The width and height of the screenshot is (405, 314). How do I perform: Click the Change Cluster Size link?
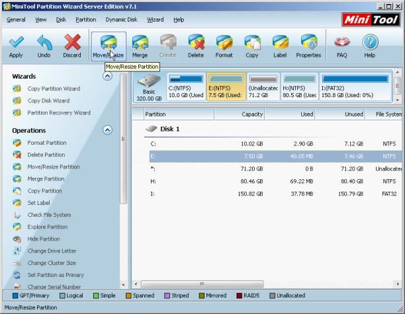click(x=52, y=263)
